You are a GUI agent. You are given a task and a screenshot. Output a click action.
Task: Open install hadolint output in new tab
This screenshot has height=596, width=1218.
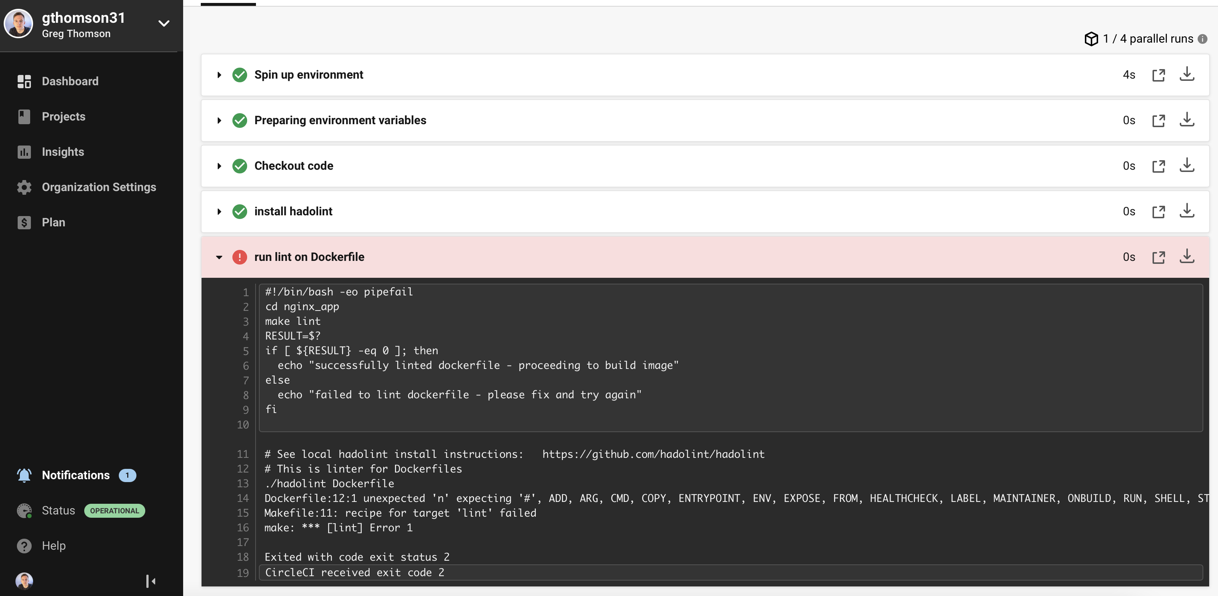1158,212
